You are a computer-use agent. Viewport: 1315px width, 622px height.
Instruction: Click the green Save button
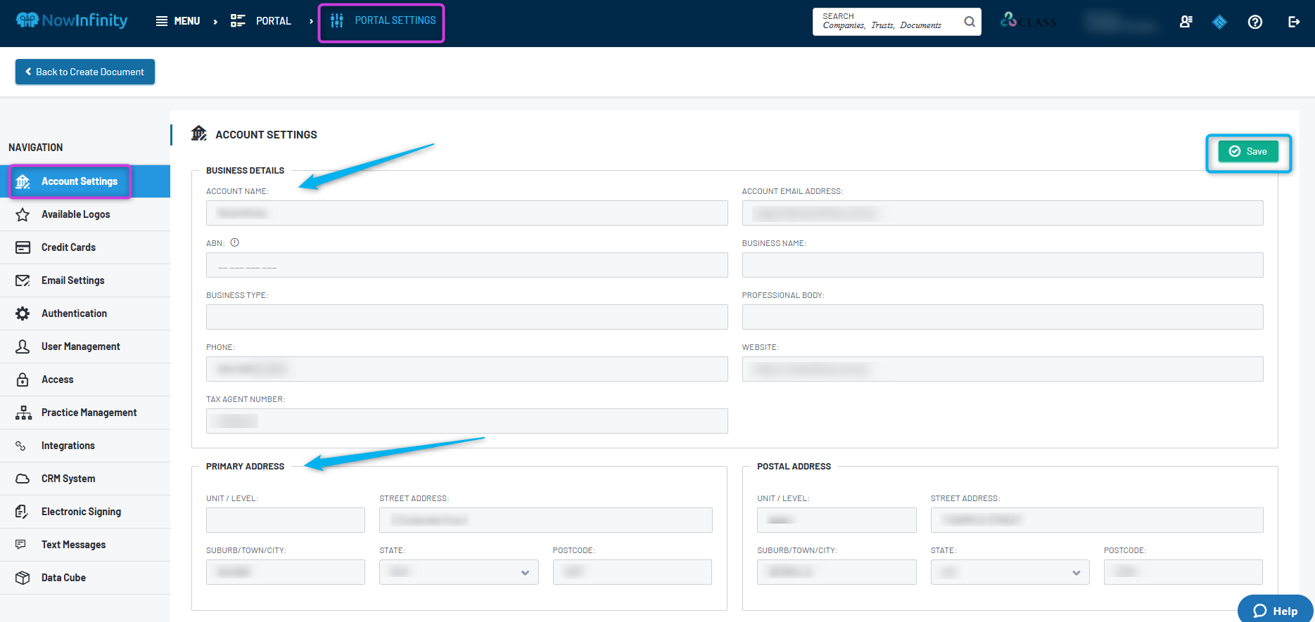[1248, 151]
